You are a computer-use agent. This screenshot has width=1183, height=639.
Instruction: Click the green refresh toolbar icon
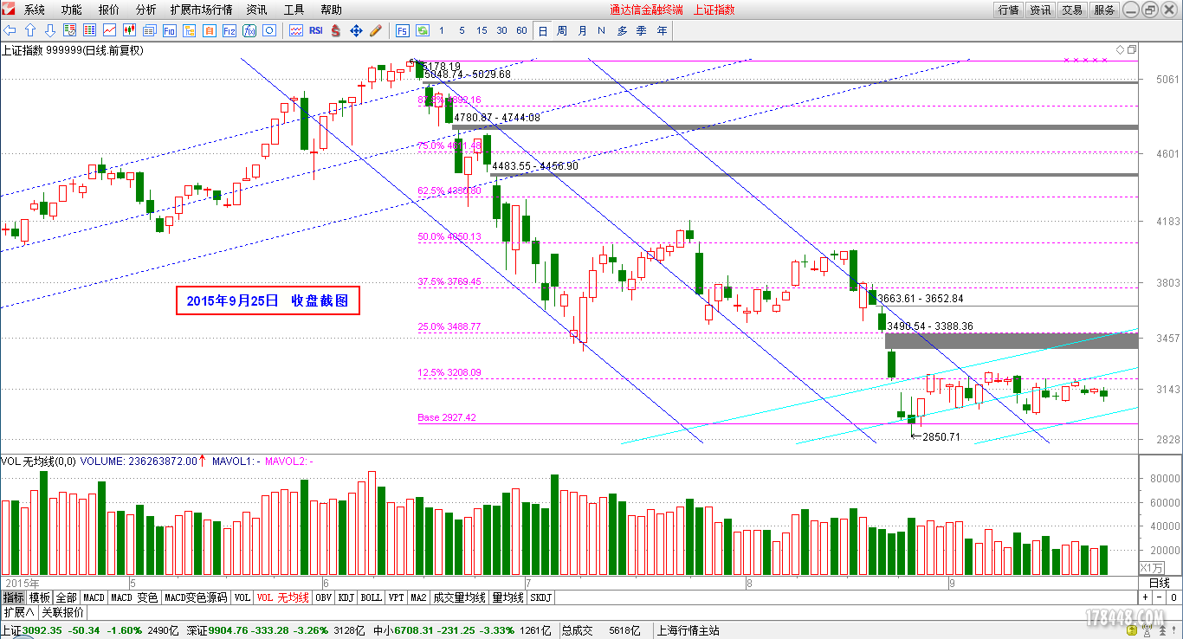423,30
